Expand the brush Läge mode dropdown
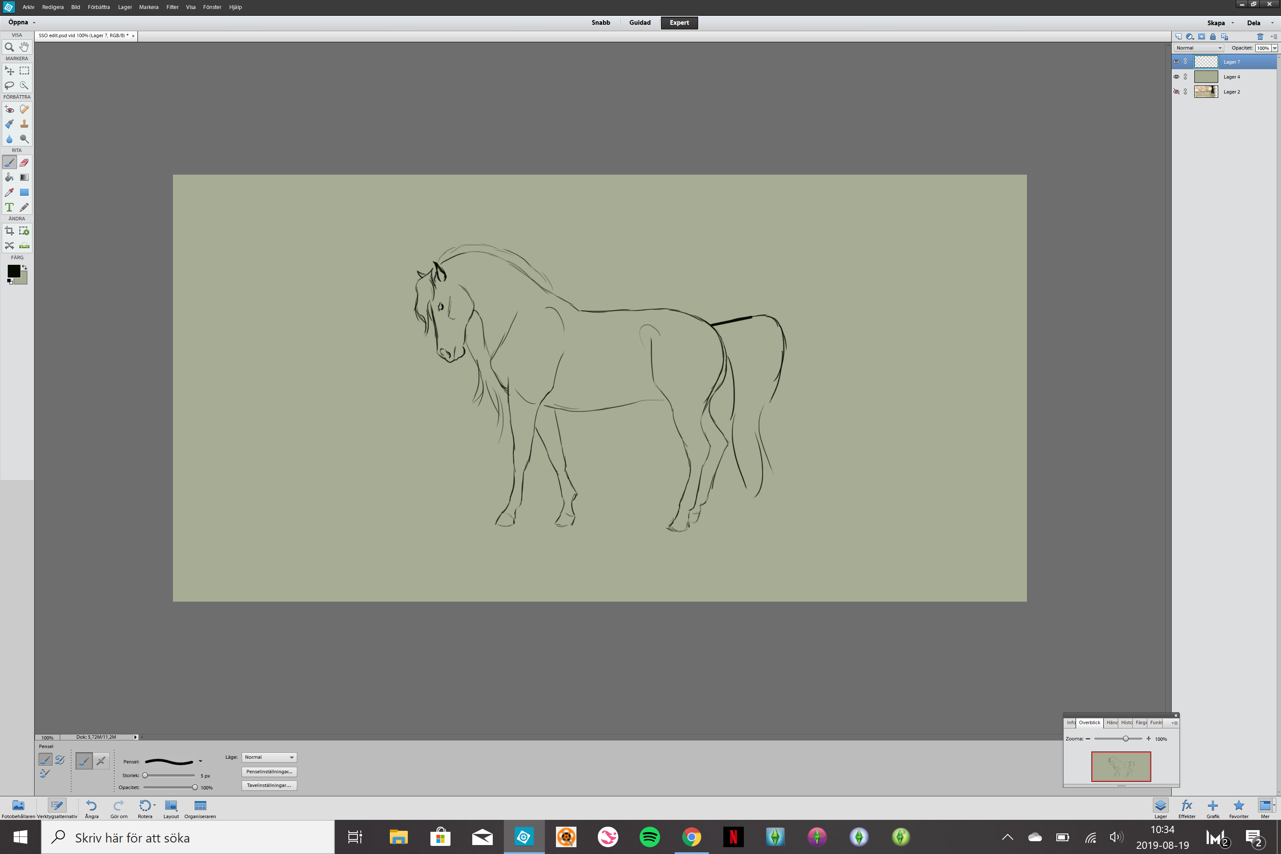The width and height of the screenshot is (1281, 854). coord(269,757)
